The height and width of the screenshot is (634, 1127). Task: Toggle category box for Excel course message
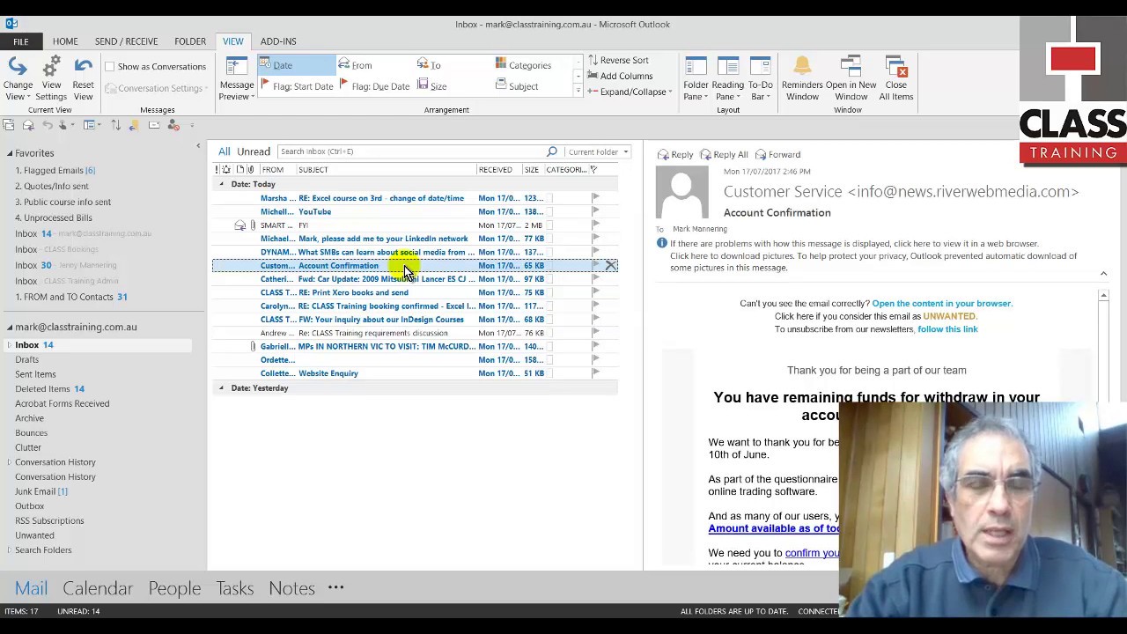(x=549, y=198)
